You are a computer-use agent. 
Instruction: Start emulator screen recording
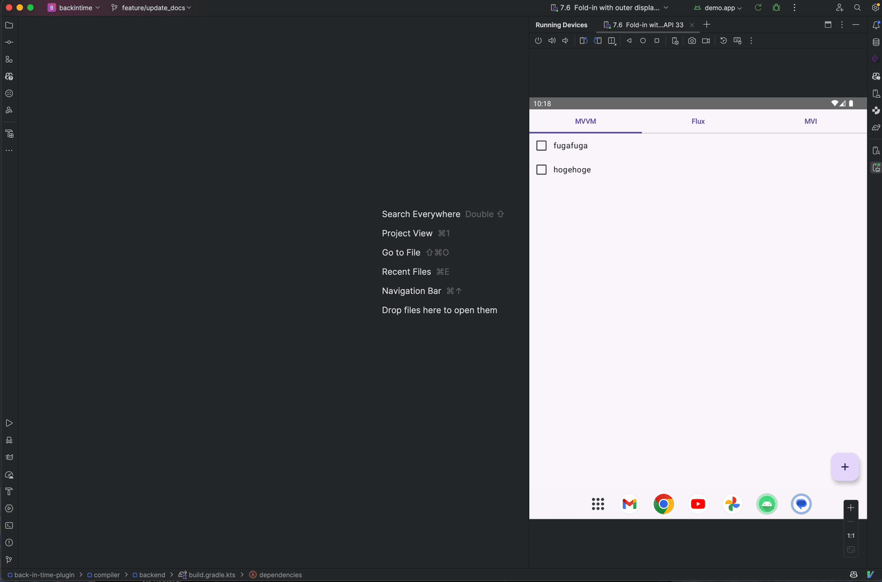[706, 41]
